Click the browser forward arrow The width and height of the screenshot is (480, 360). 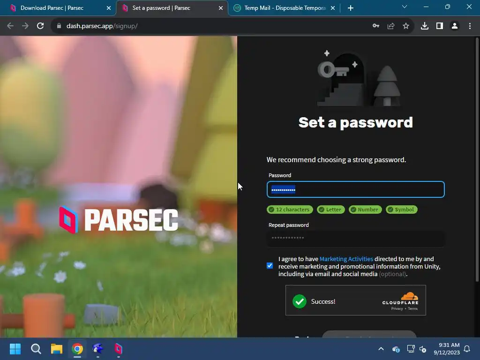pos(25,26)
